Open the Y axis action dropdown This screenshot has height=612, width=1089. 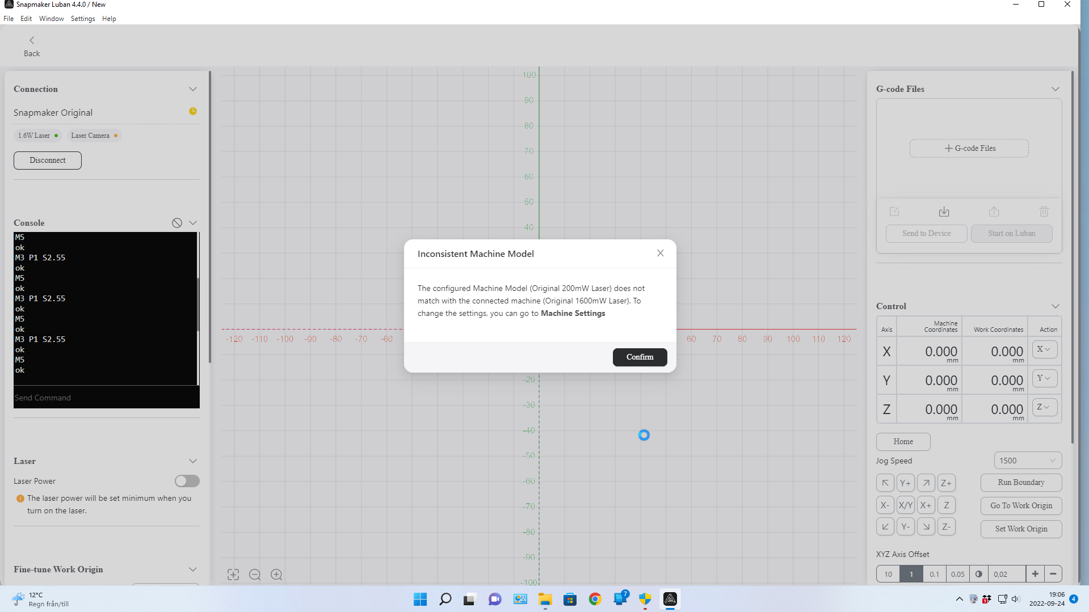pyautogui.click(x=1044, y=378)
